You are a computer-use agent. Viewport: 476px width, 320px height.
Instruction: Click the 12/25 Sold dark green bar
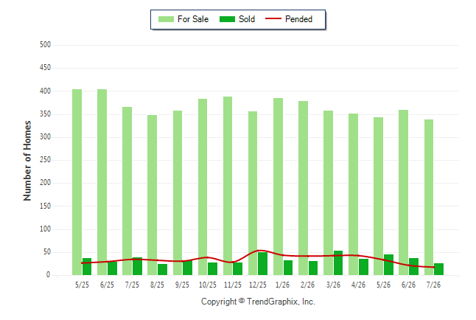(x=263, y=263)
